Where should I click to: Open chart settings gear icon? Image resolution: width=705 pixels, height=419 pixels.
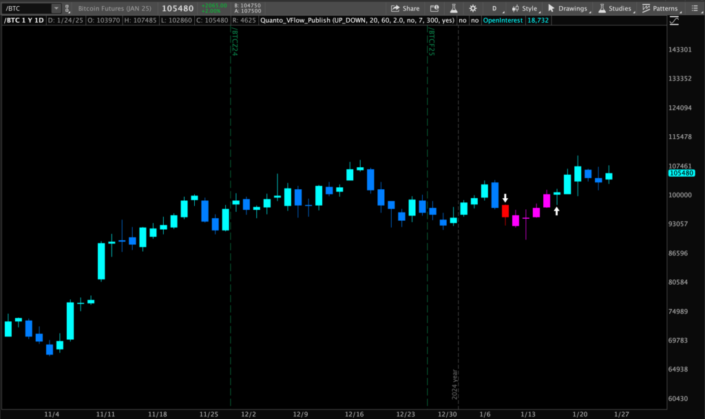pos(473,8)
